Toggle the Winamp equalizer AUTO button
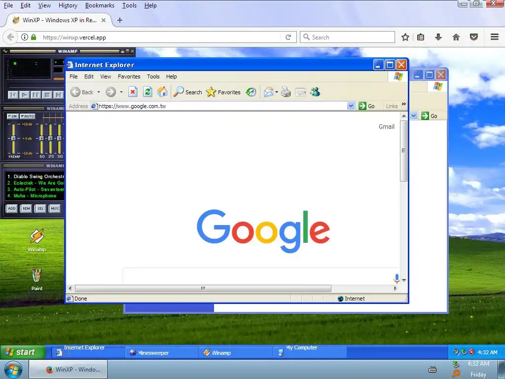The image size is (505, 379). tap(28, 116)
